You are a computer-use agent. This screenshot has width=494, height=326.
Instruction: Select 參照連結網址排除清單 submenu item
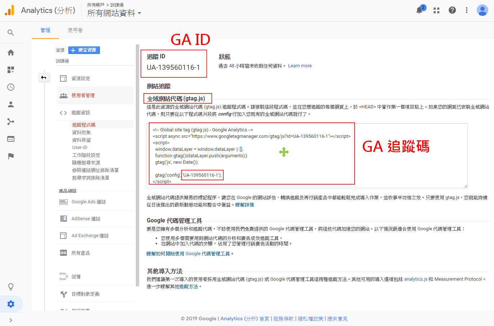95,170
